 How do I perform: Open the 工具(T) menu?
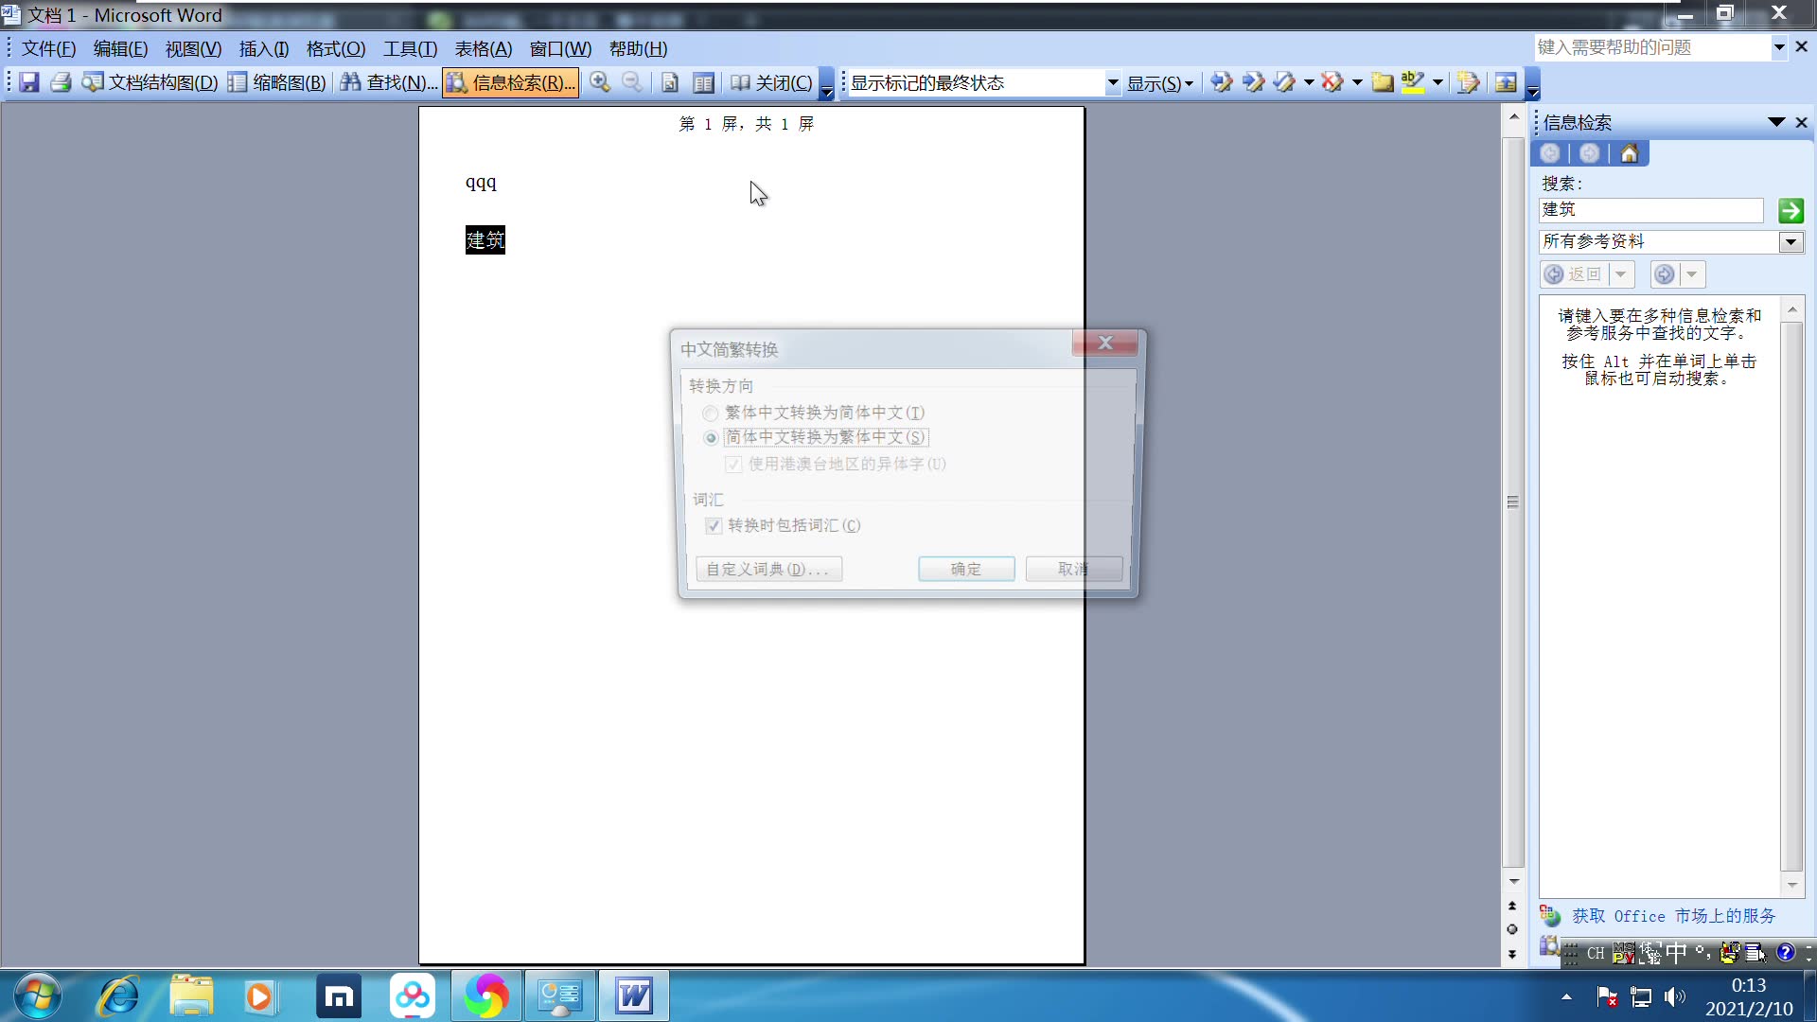(409, 48)
